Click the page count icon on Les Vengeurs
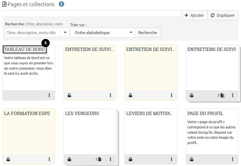241x166 pixels. pyautogui.click(x=99, y=159)
